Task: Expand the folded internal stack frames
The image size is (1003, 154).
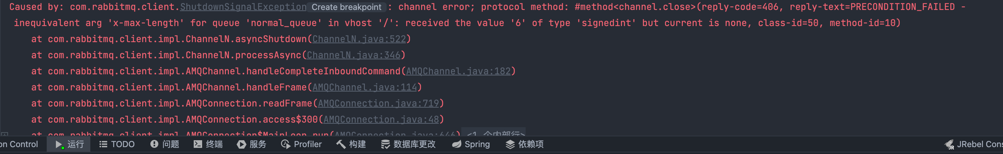Action: pos(494,132)
